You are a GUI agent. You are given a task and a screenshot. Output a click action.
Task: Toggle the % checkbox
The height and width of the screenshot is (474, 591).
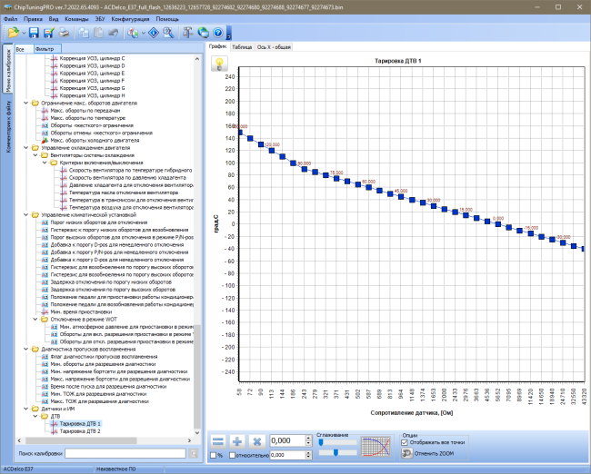click(214, 455)
